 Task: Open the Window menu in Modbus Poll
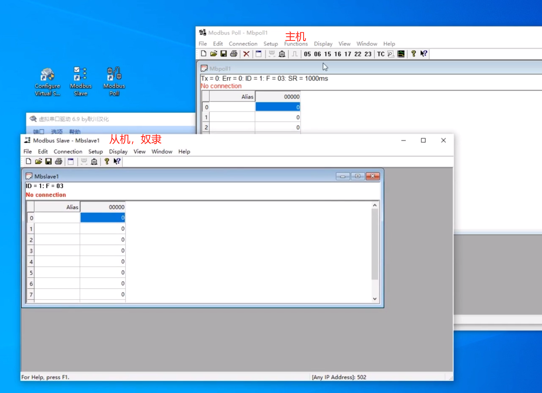pyautogui.click(x=367, y=44)
